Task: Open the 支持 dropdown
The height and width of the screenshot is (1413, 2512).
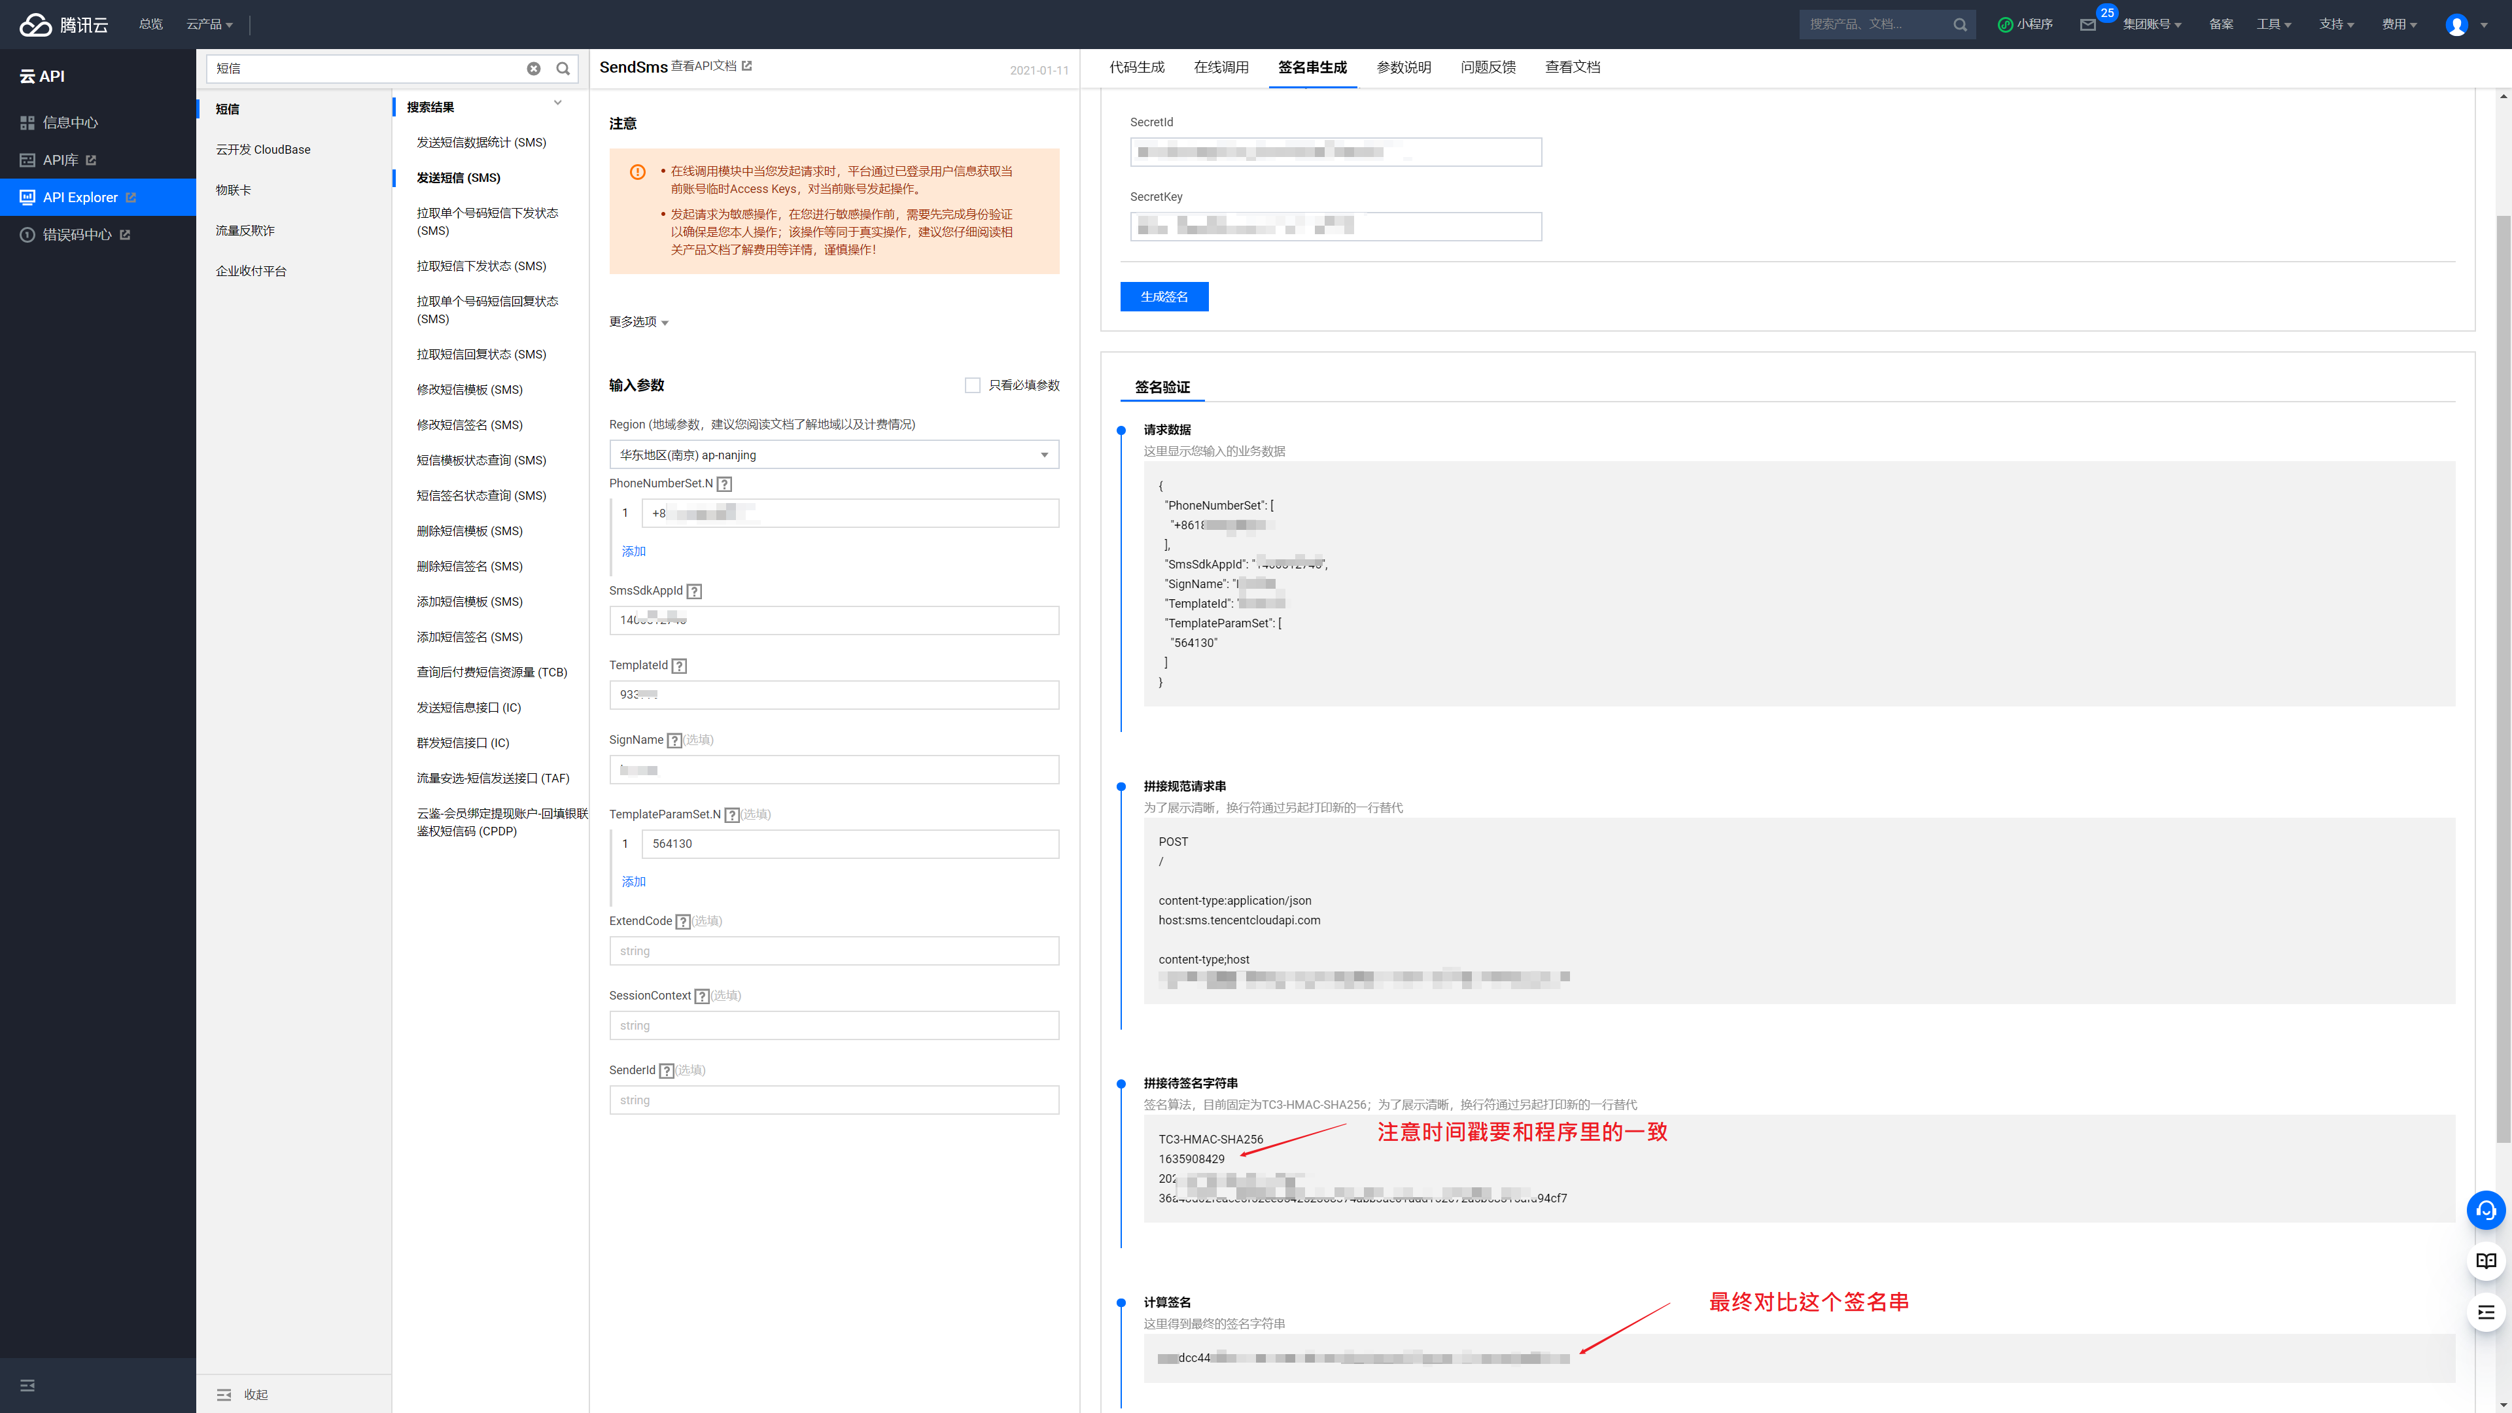Action: click(x=2337, y=24)
